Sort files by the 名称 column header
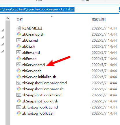Image resolution: width=120 pixels, height=125 pixels. click(x=20, y=20)
